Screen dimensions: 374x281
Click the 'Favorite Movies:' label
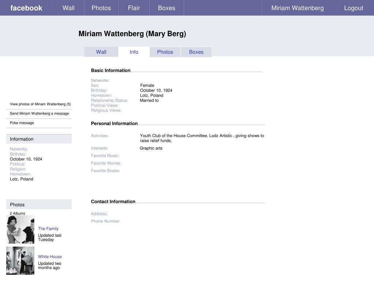(x=106, y=163)
